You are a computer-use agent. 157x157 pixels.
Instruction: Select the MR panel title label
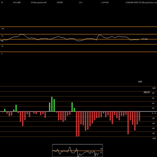140,82
